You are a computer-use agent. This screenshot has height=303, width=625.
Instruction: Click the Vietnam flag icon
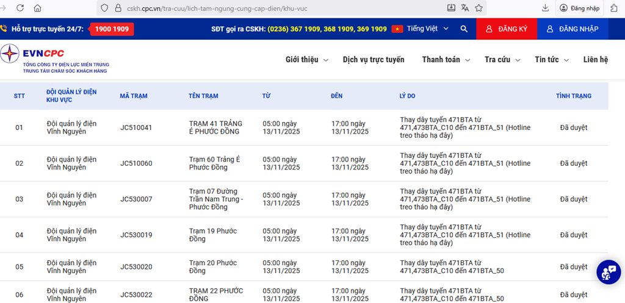click(397, 29)
